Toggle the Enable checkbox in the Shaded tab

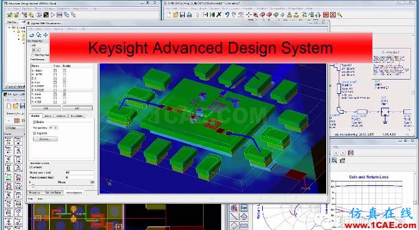pos(34,122)
